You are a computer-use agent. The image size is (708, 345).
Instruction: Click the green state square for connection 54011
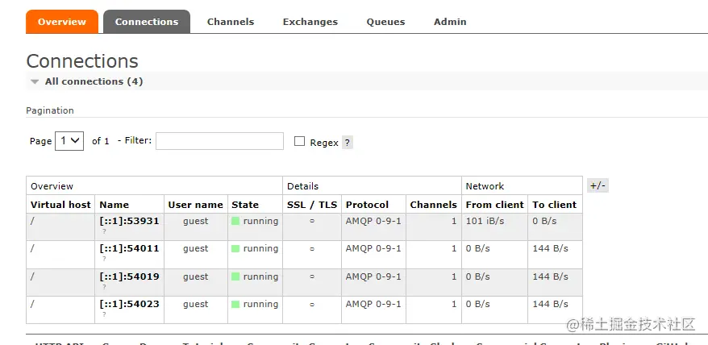coord(236,249)
